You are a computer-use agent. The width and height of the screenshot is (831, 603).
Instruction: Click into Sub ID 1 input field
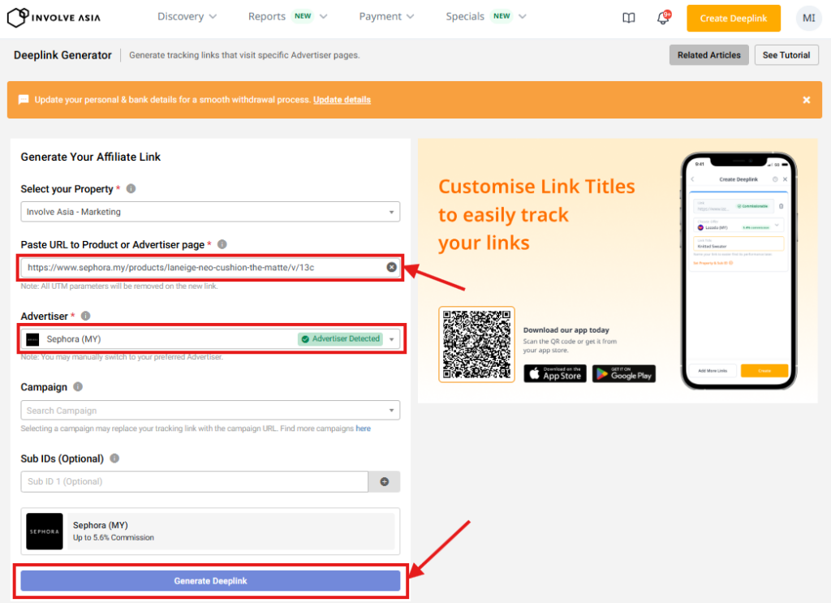194,481
